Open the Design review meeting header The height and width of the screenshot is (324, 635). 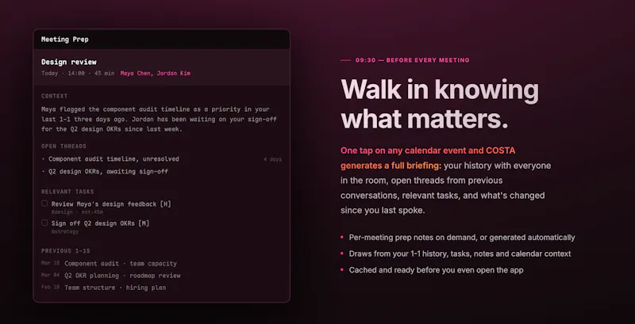162,67
